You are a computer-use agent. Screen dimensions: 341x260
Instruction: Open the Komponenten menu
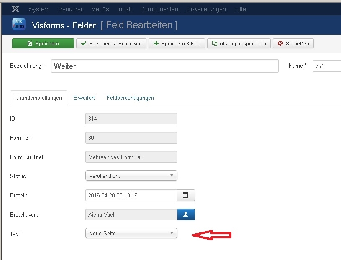click(159, 9)
